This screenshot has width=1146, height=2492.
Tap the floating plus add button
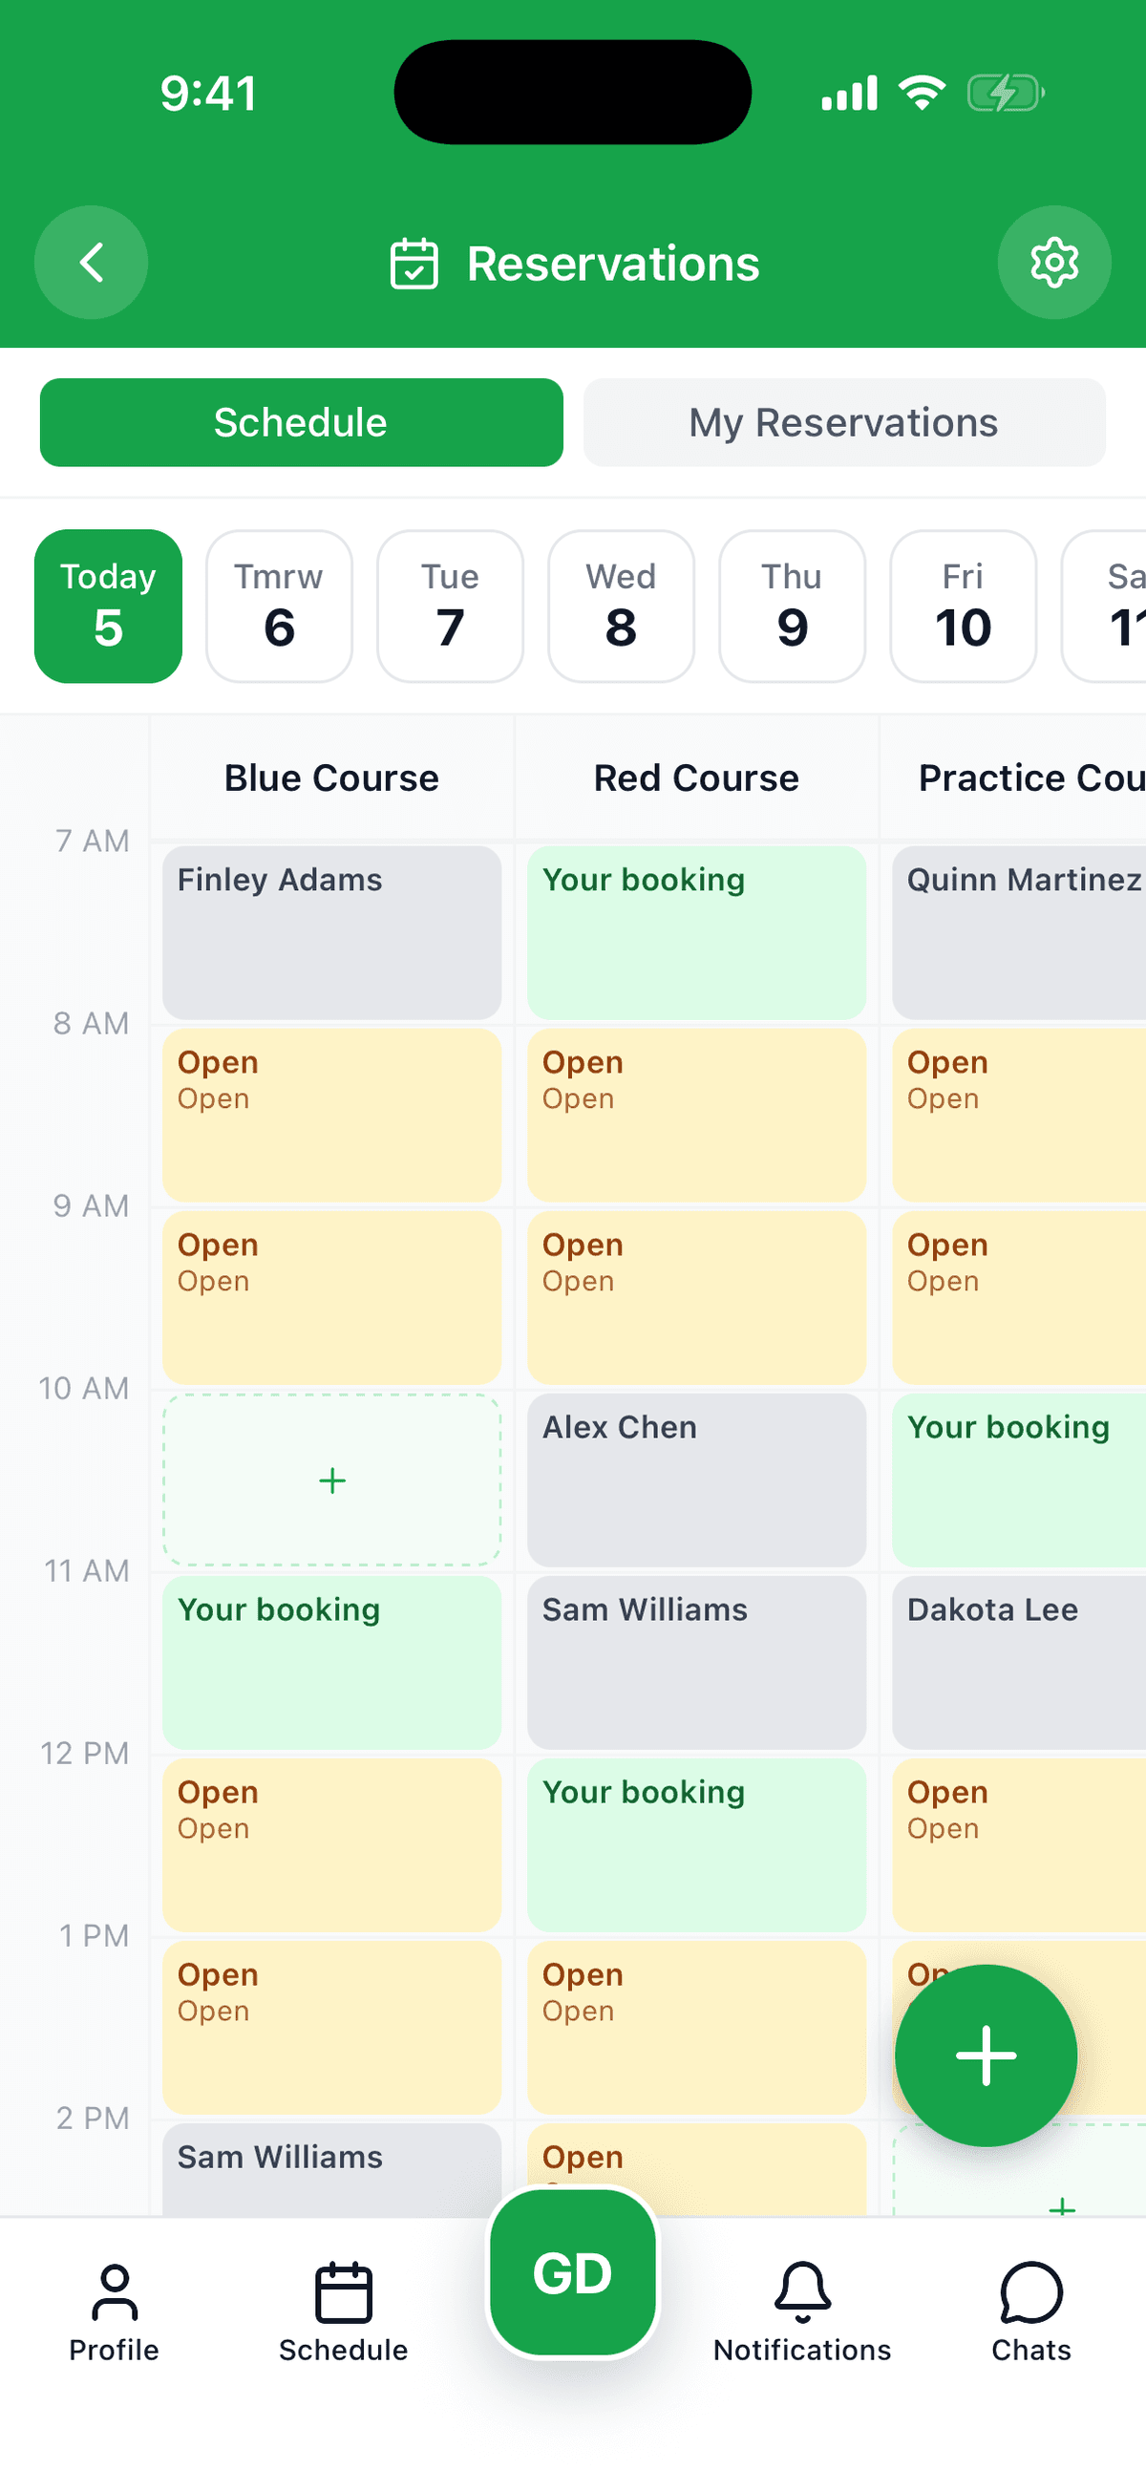[986, 2055]
